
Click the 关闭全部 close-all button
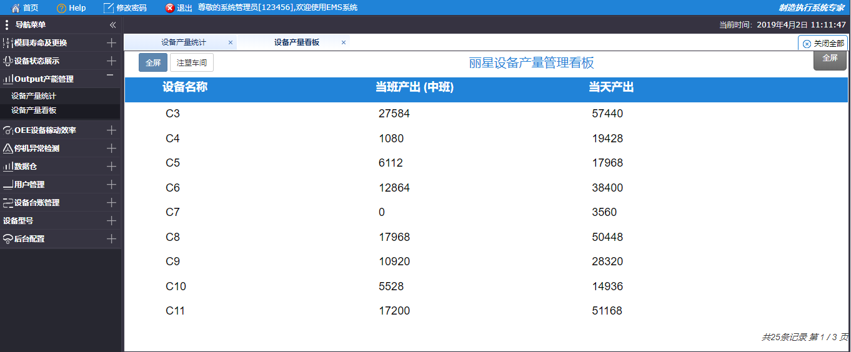pos(824,44)
